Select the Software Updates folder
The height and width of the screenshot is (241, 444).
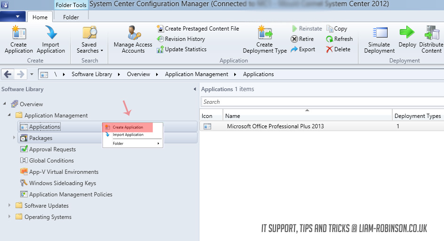(47, 206)
